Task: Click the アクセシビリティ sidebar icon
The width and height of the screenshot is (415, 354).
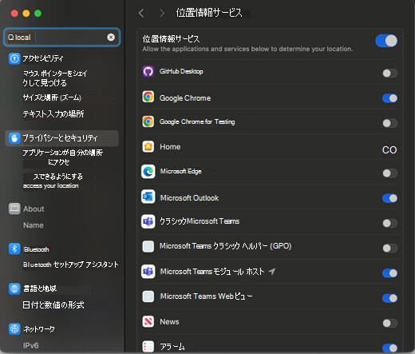Action: point(14,58)
